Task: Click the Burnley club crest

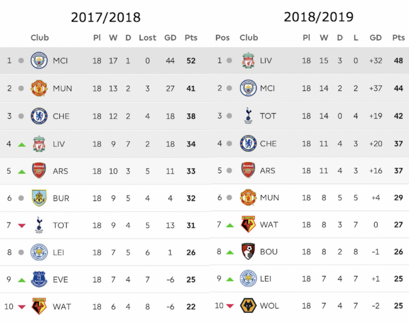Action: [39, 198]
